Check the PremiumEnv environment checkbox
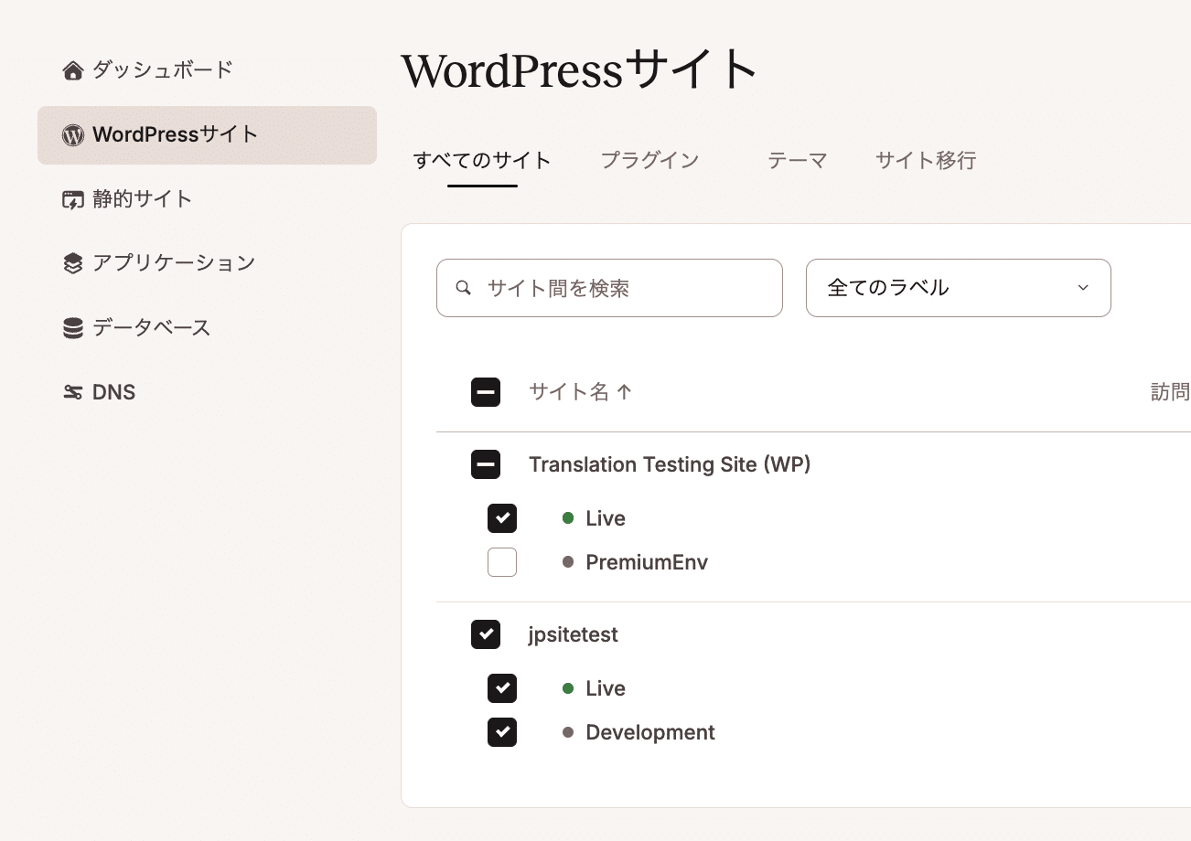Viewport: 1191px width, 841px height. click(502, 562)
